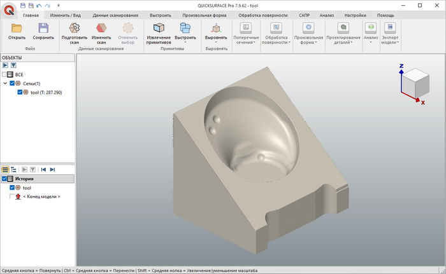446x274 pixels.
Task: Select the Изменить скан tool
Action: [101, 28]
